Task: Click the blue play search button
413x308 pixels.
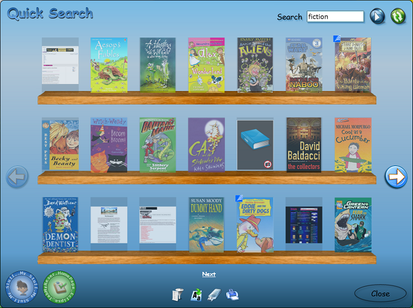Action: tap(377, 16)
